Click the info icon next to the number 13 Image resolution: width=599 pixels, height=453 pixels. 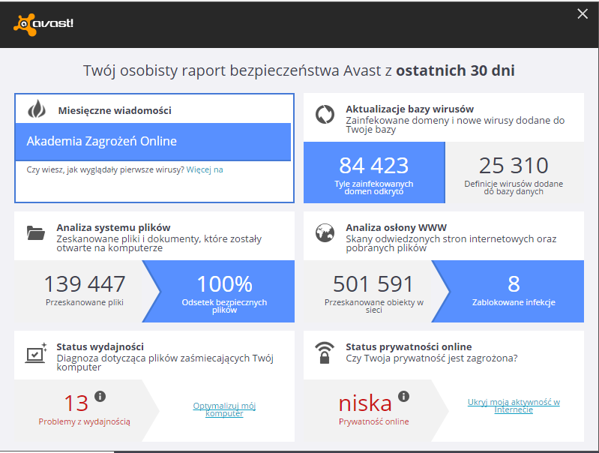(x=100, y=396)
